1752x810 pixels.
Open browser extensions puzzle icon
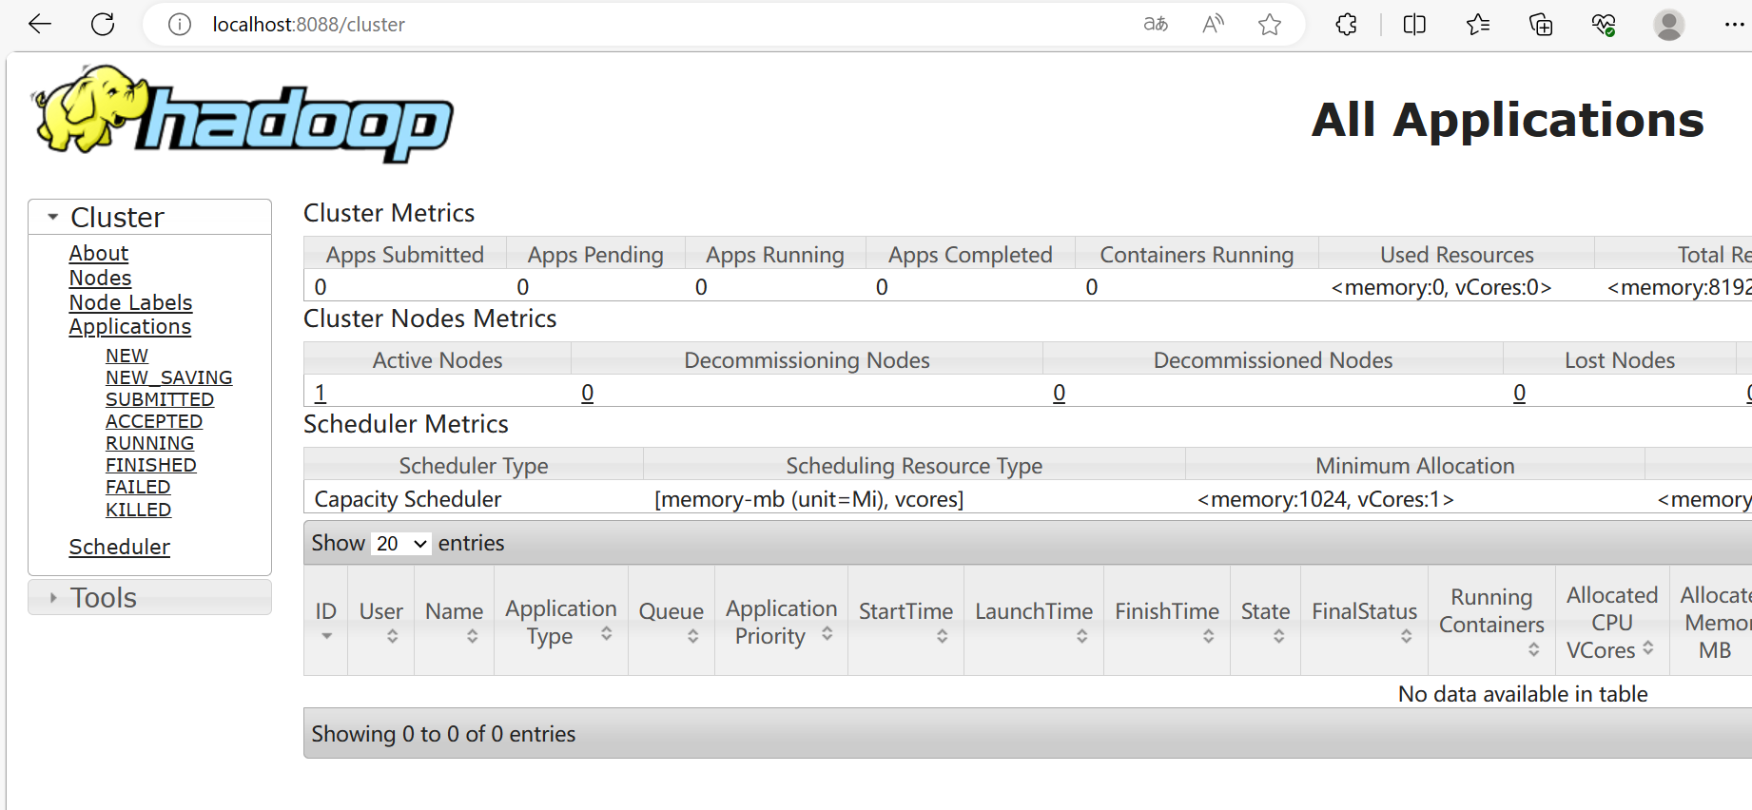(x=1347, y=25)
